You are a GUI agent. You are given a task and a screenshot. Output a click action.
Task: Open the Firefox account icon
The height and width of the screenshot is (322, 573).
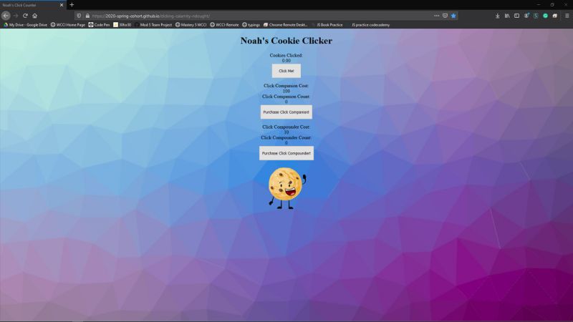click(x=526, y=16)
